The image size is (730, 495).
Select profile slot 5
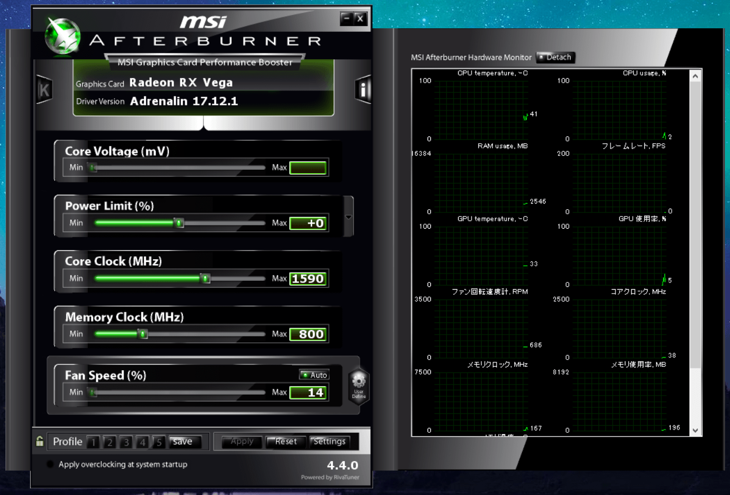tap(159, 442)
